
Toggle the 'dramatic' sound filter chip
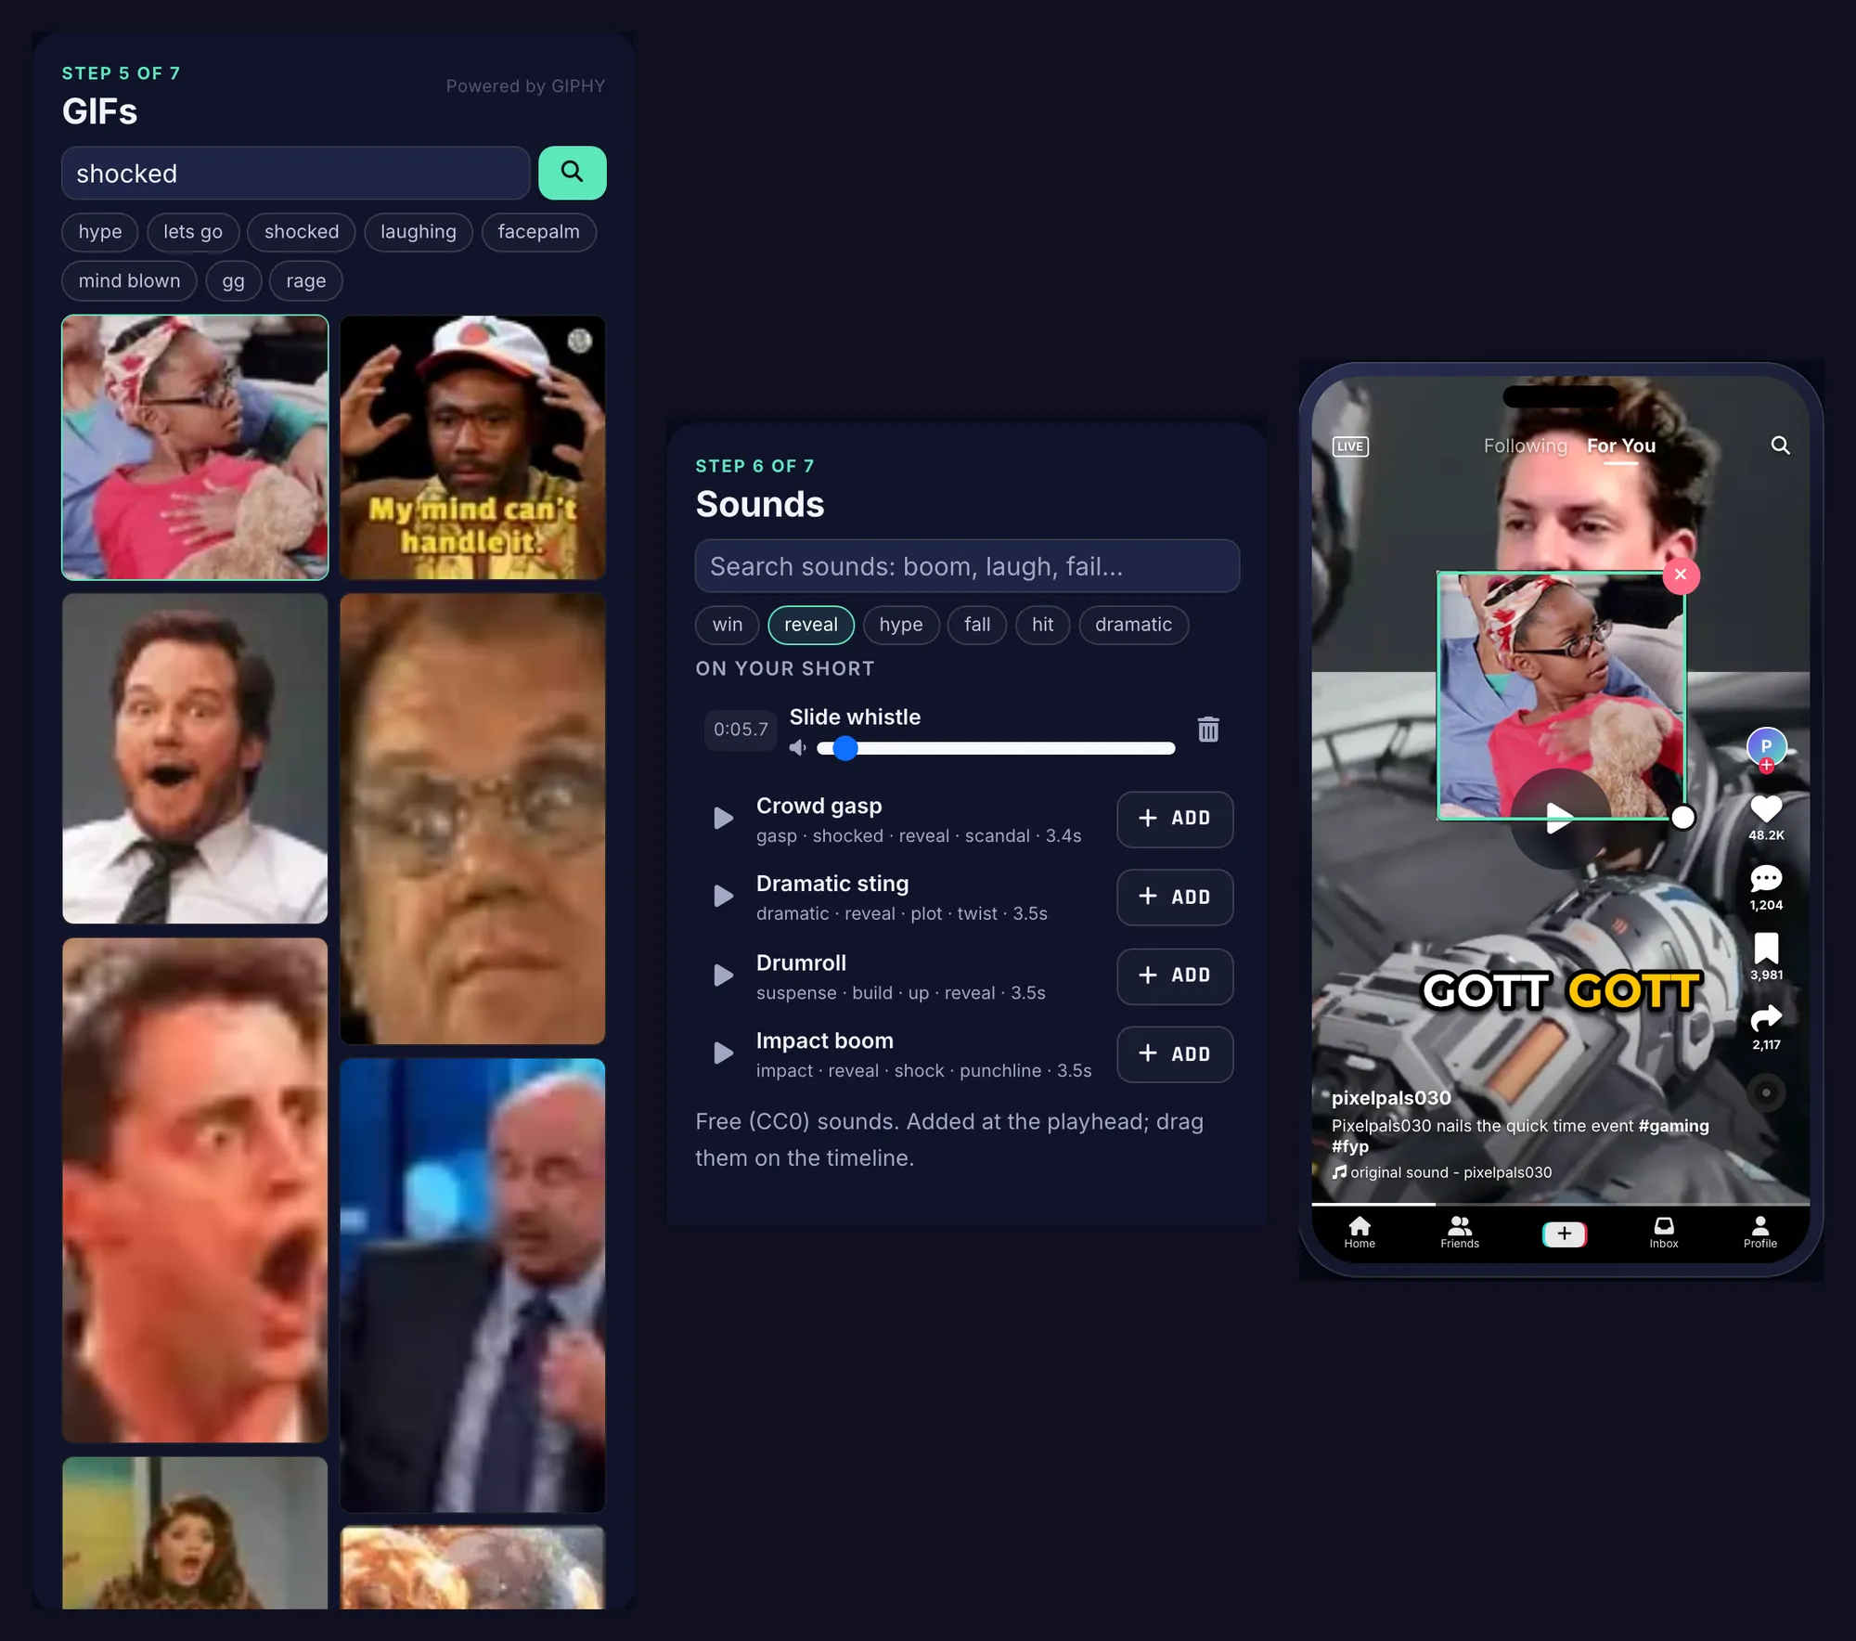click(x=1133, y=625)
